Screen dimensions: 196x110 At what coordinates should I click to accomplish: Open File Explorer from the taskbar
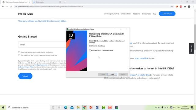click(78, 107)
